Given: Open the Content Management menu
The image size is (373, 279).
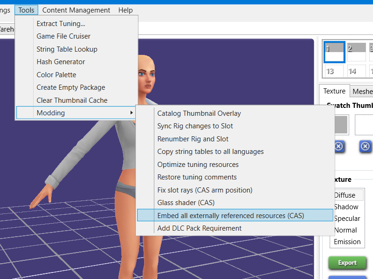Looking at the screenshot, I should (x=76, y=10).
